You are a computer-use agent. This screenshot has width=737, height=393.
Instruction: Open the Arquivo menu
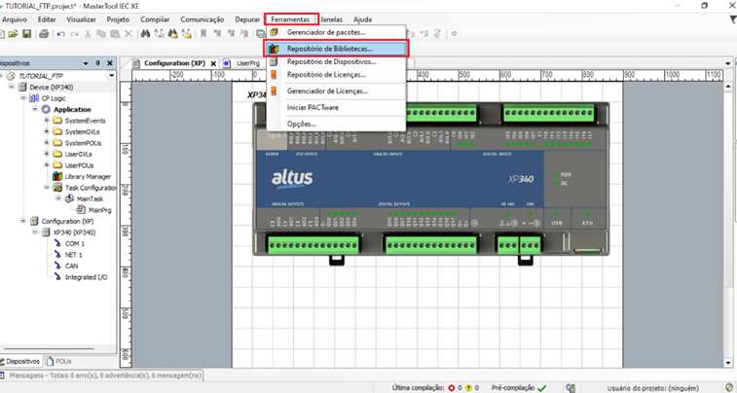point(15,19)
